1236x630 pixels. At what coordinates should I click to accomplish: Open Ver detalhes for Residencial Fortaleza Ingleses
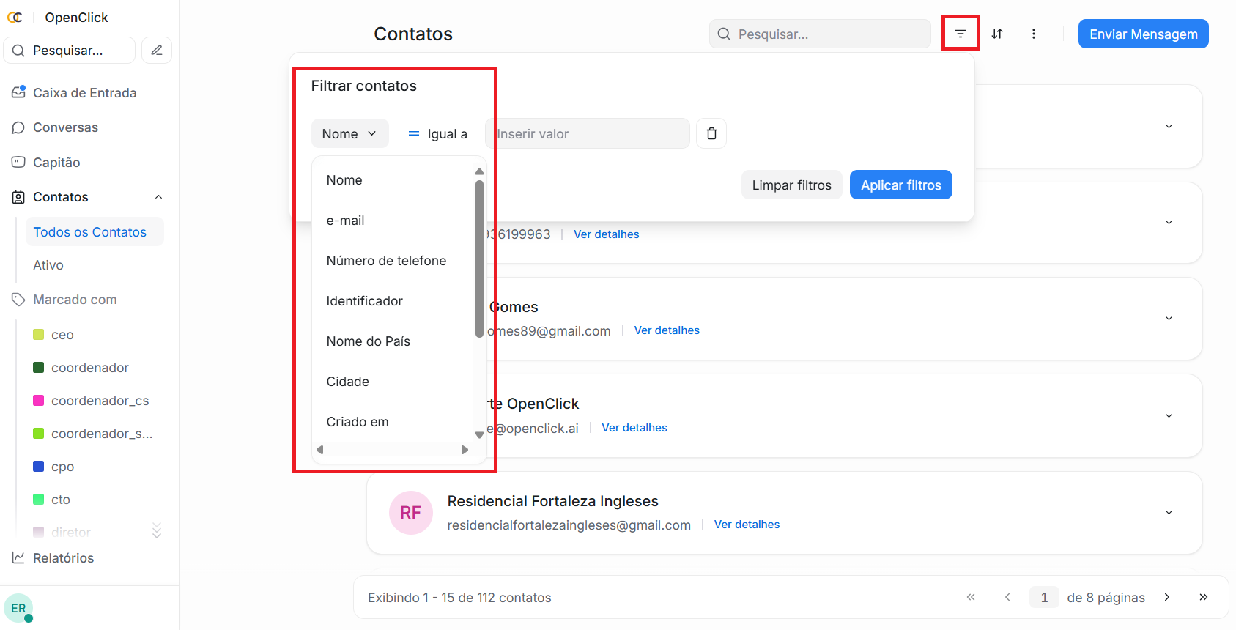(x=747, y=525)
